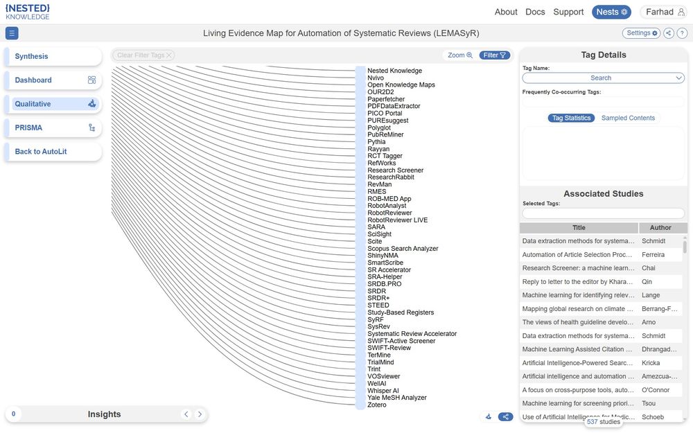Image resolution: width=693 pixels, height=433 pixels.
Task: Click the Dashboard grid icon
Action: pos(91,80)
